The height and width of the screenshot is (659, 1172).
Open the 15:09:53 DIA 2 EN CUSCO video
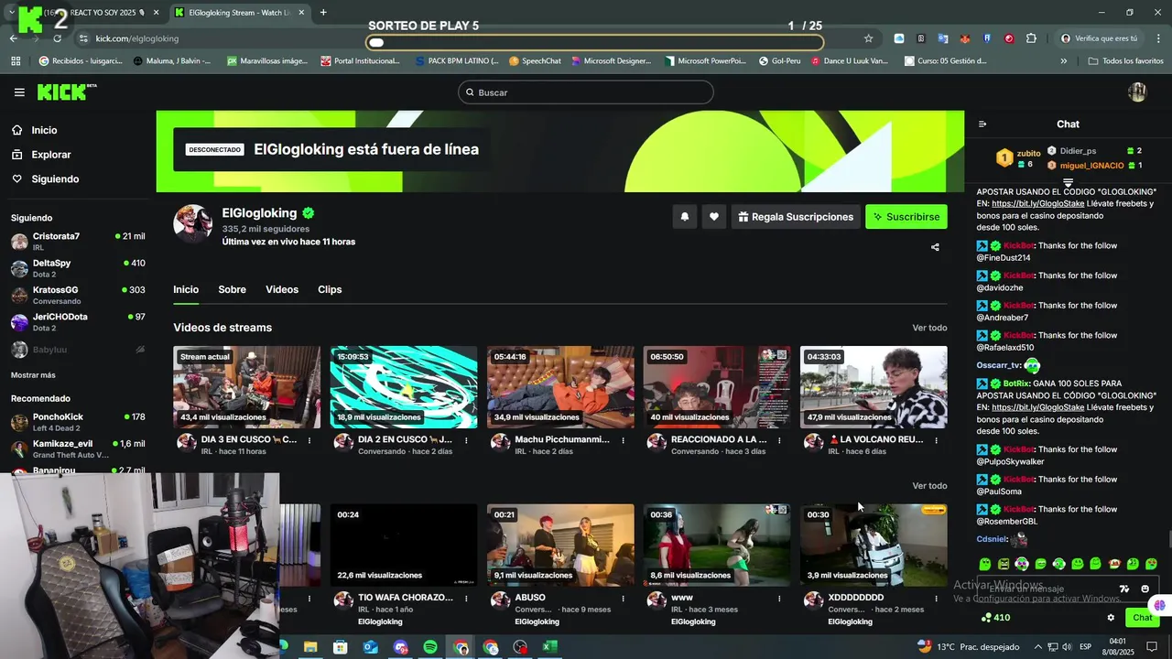404,387
